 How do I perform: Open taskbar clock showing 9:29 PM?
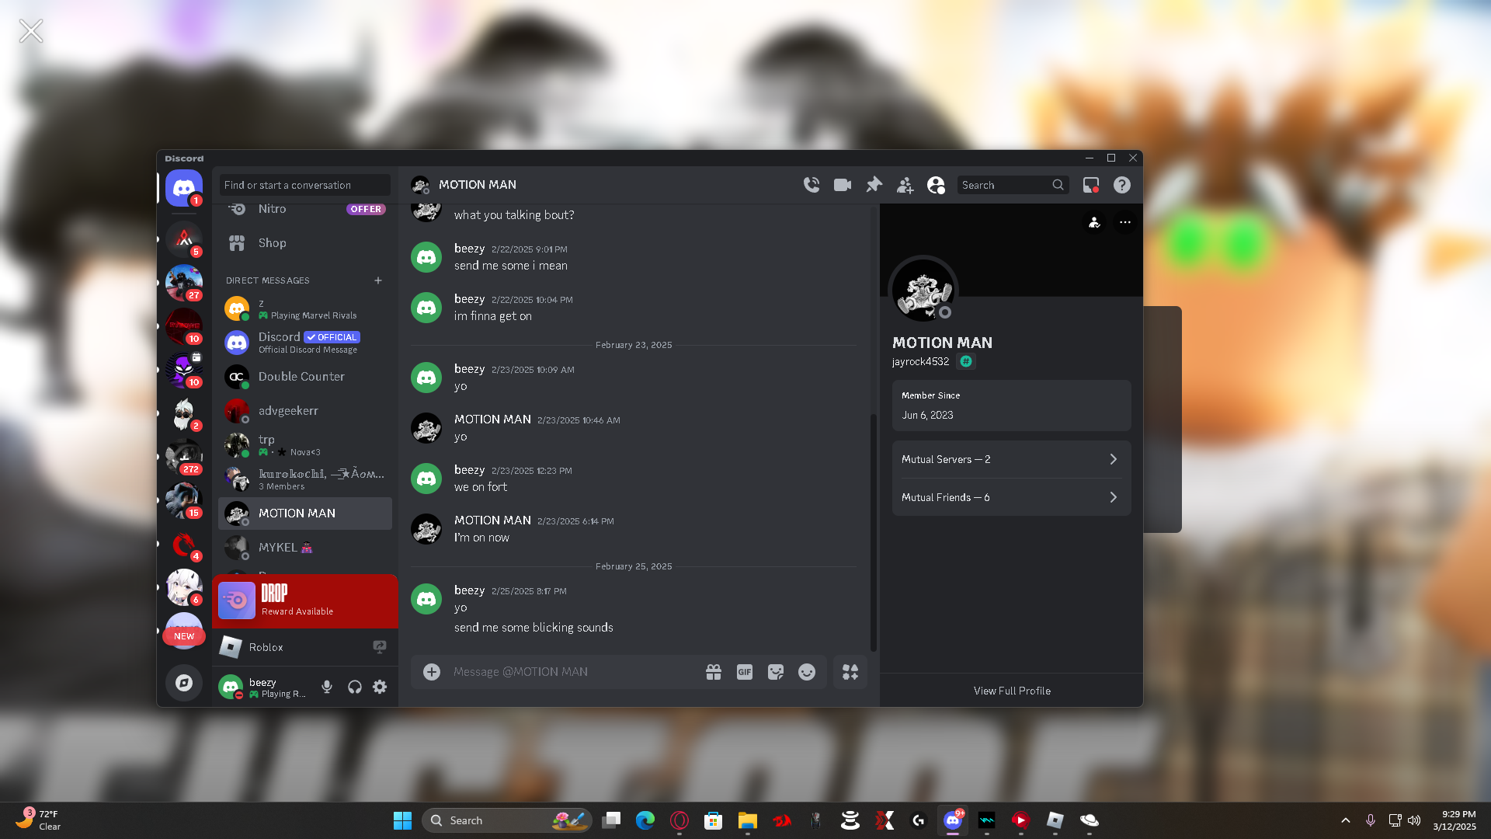pyautogui.click(x=1455, y=820)
